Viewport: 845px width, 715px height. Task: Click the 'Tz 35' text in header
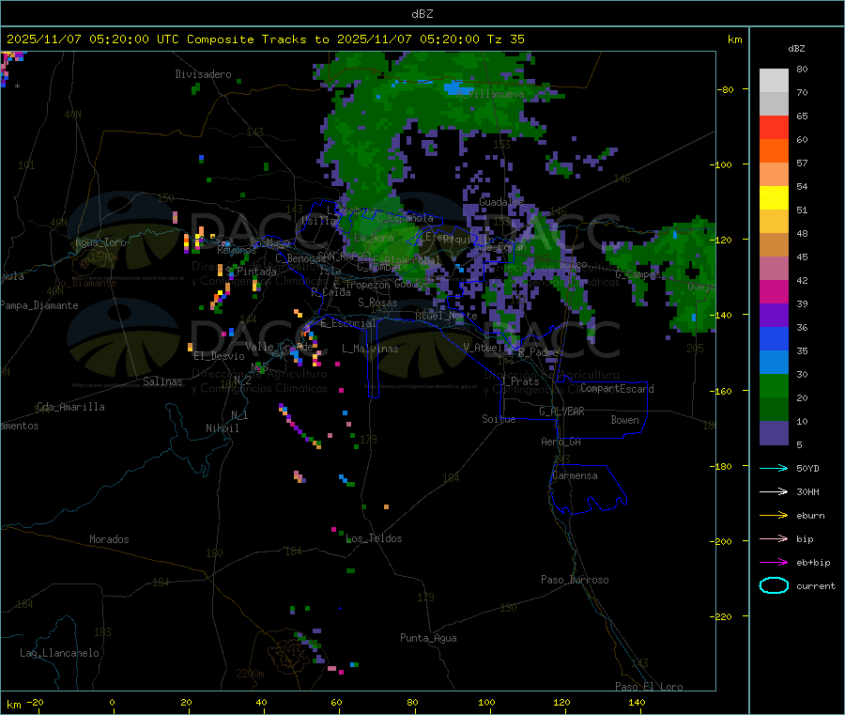pos(505,39)
